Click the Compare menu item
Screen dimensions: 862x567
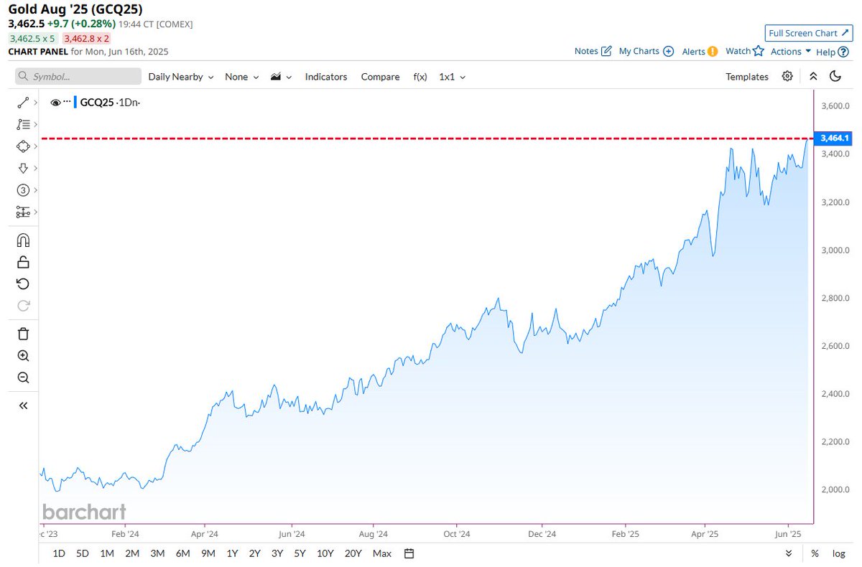tap(380, 77)
